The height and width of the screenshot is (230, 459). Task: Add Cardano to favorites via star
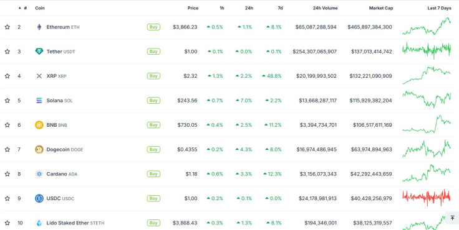[x=7, y=174]
